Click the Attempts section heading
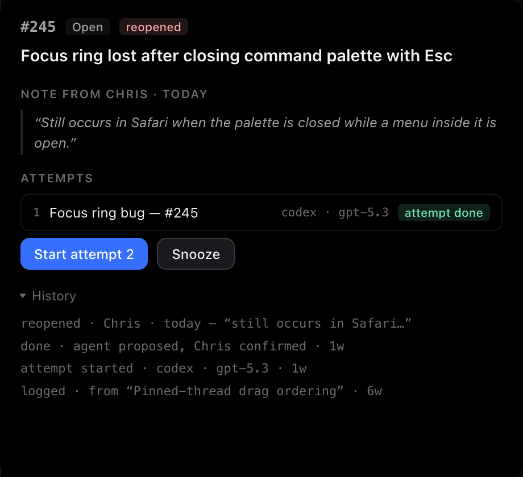 57,178
